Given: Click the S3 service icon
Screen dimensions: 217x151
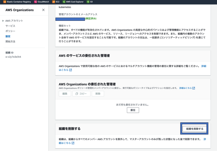Looking at the screenshot, I should pos(88,2).
